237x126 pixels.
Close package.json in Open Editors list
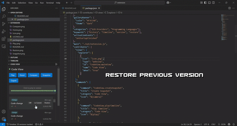tap(12, 19)
